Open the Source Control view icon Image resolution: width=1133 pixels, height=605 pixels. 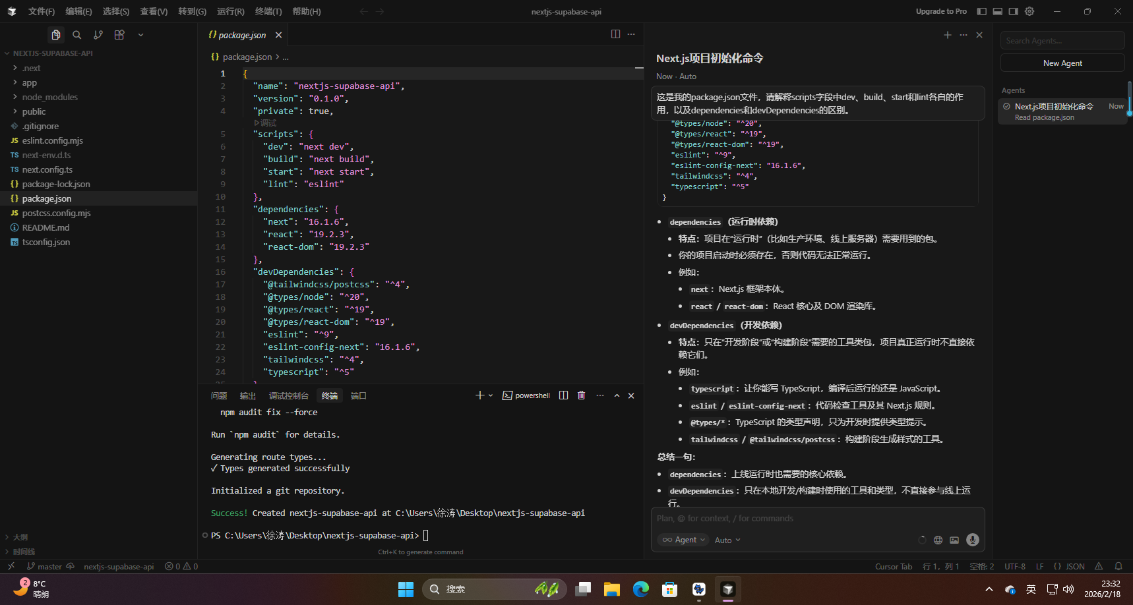tap(98, 35)
